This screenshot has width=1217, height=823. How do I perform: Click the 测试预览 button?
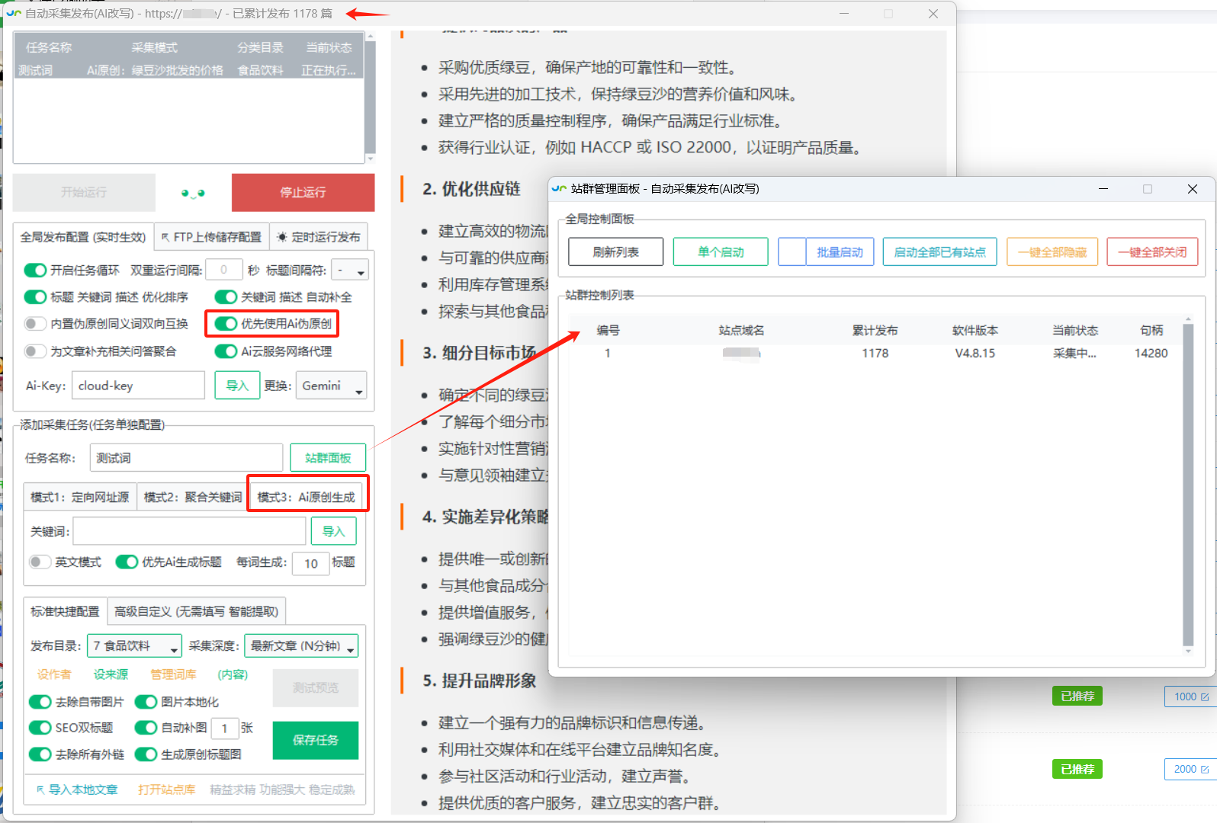tap(316, 688)
